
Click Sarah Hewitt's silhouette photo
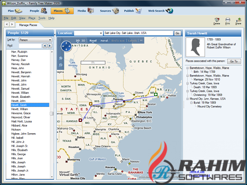(x=195, y=47)
